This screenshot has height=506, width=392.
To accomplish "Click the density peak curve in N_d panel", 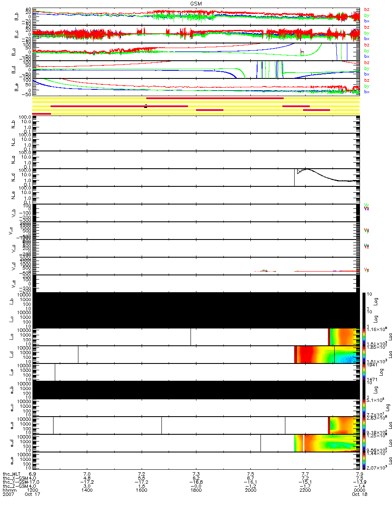I will tap(308, 170).
